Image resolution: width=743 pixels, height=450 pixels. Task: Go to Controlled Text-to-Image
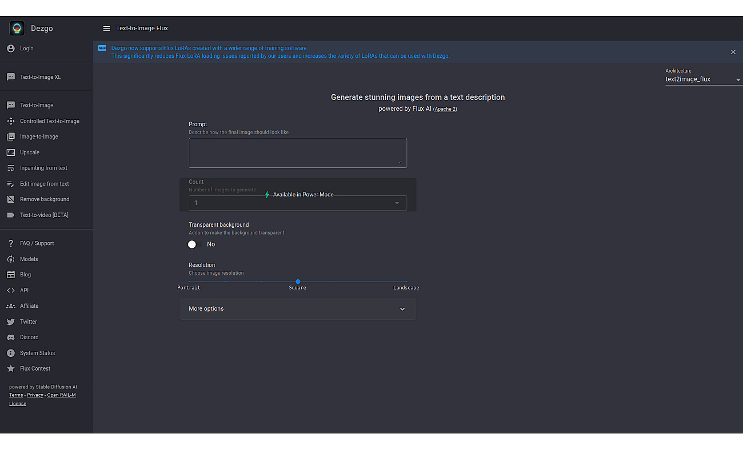click(x=50, y=121)
